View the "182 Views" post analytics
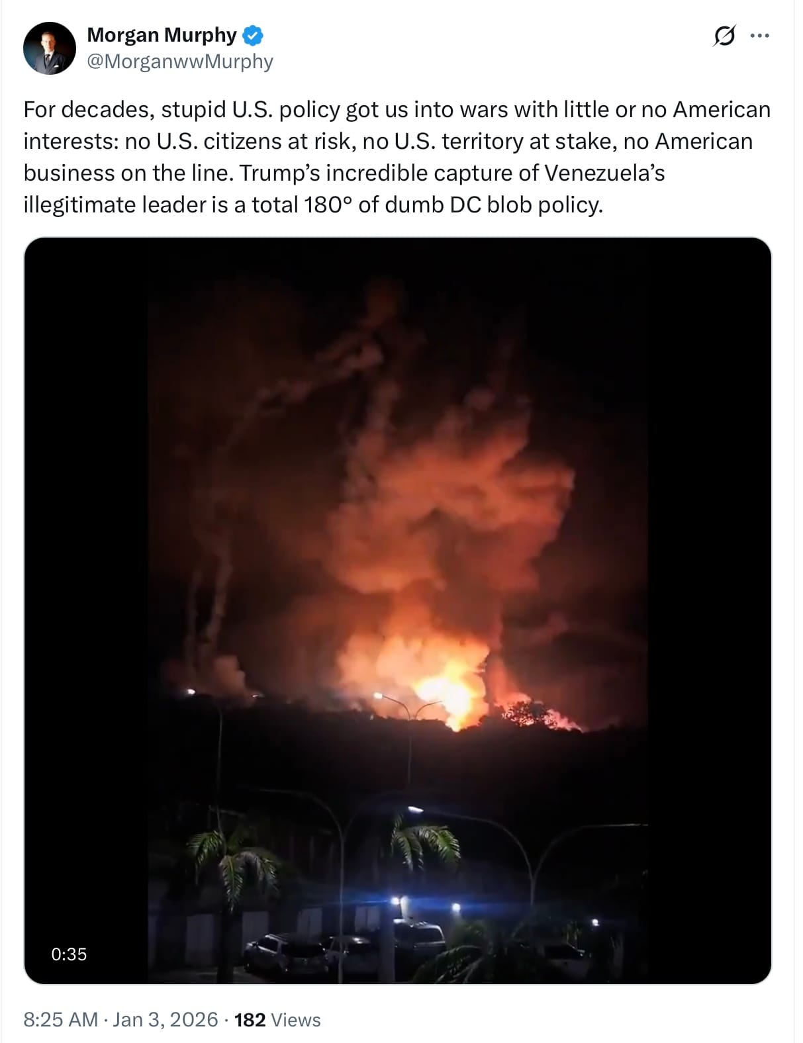The width and height of the screenshot is (803, 1043). coord(277,1020)
